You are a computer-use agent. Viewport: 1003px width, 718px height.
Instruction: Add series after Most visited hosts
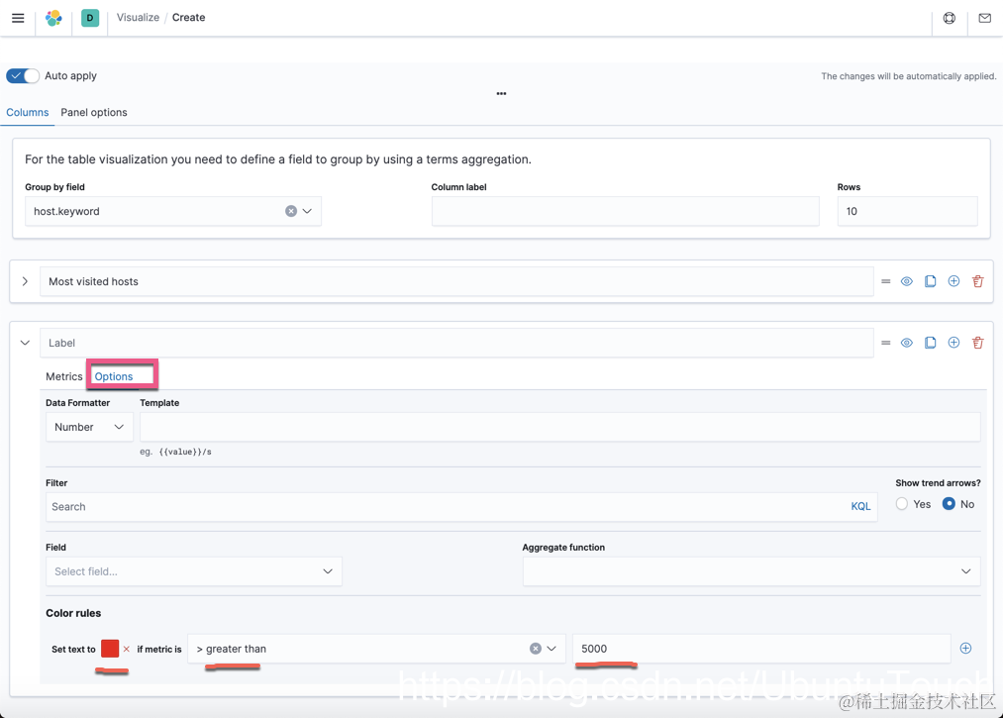953,281
